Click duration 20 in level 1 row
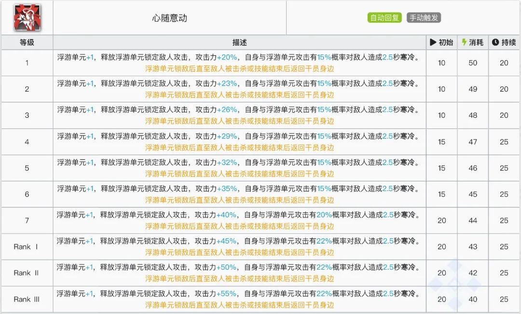Viewport: 521px width, 314px height. (504, 63)
